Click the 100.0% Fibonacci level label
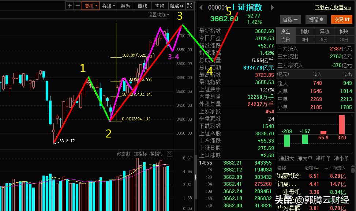Screen dimensions: 356x211 (x=138, y=55)
